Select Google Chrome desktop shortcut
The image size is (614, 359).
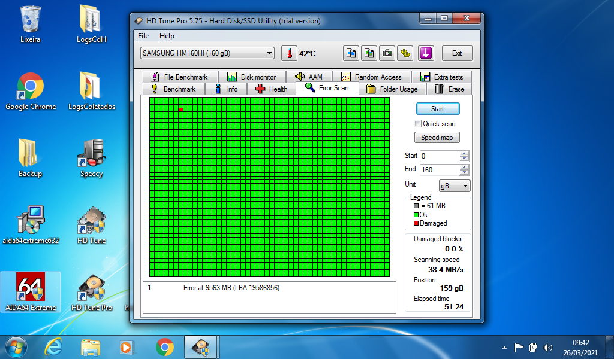point(31,92)
